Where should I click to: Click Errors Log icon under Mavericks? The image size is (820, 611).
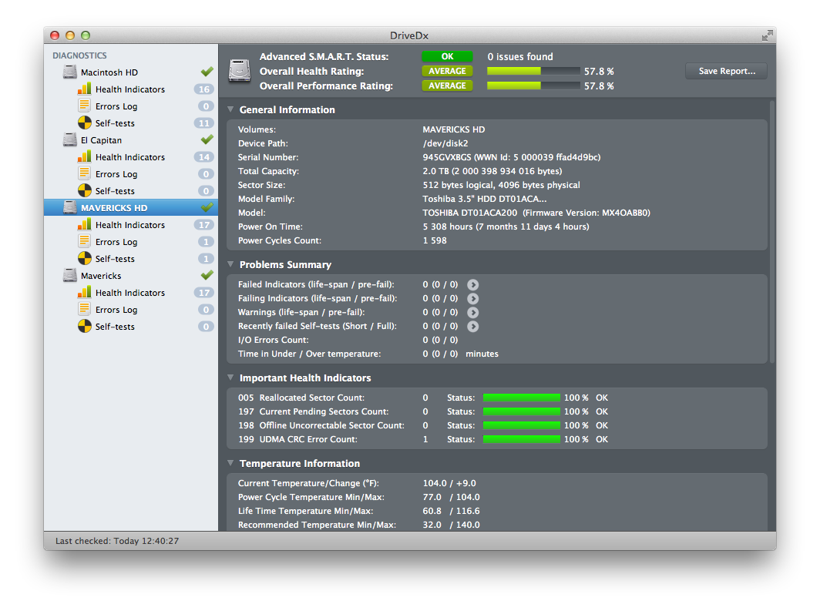(x=84, y=310)
